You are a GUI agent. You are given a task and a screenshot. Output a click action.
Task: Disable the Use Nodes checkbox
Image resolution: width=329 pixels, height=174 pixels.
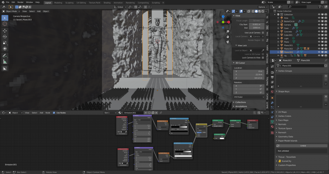(54, 113)
